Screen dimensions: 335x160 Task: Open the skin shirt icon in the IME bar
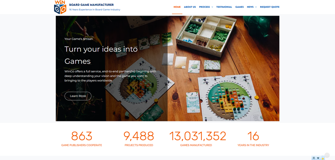(x=318, y=158)
